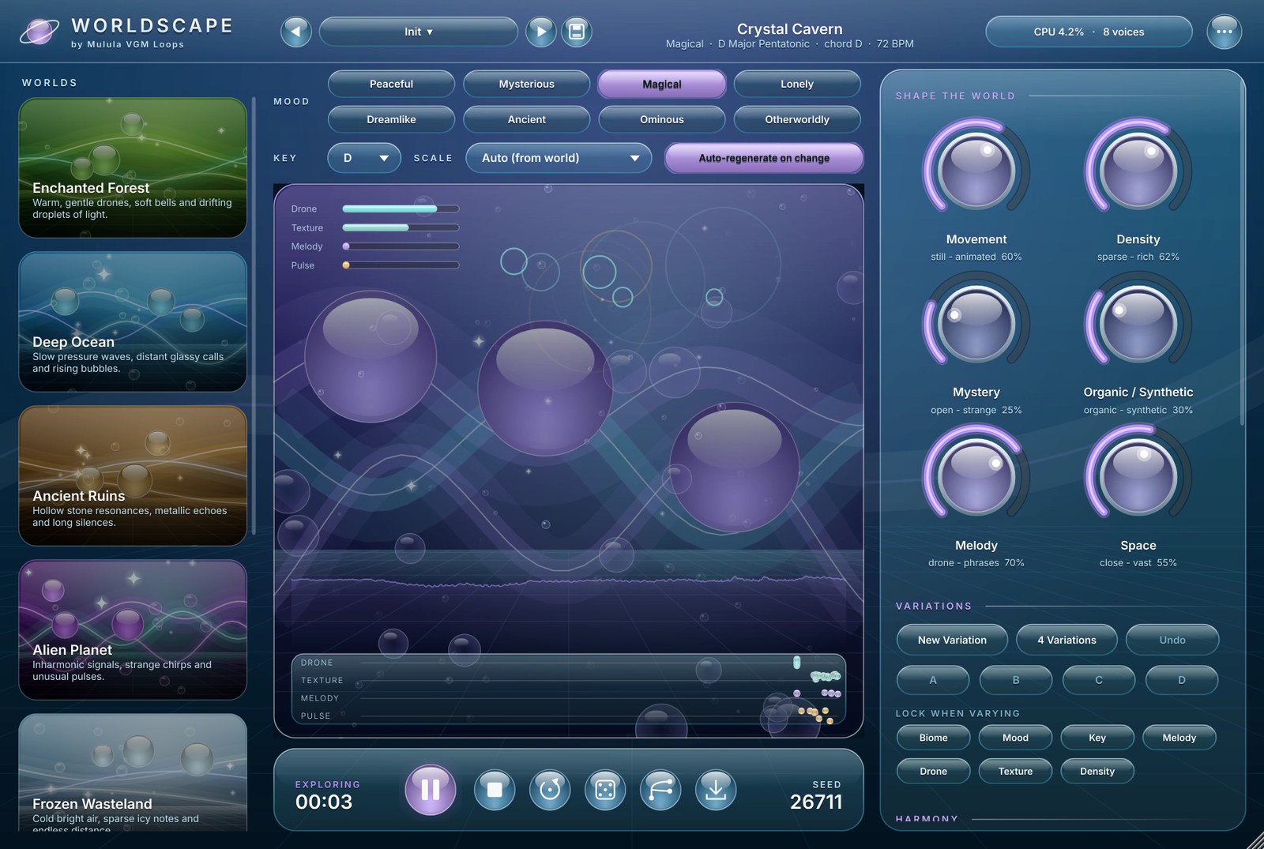Adjust the Drone level slider
Screen dimensions: 1264x849
pos(401,208)
